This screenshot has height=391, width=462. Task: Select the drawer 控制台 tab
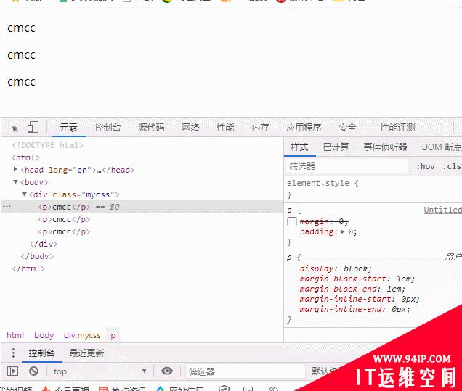[x=41, y=353]
